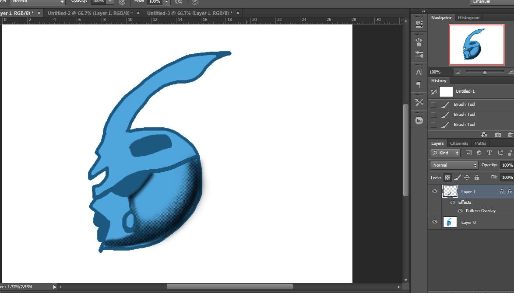Create new snapshot with camera icon

[x=497, y=135]
